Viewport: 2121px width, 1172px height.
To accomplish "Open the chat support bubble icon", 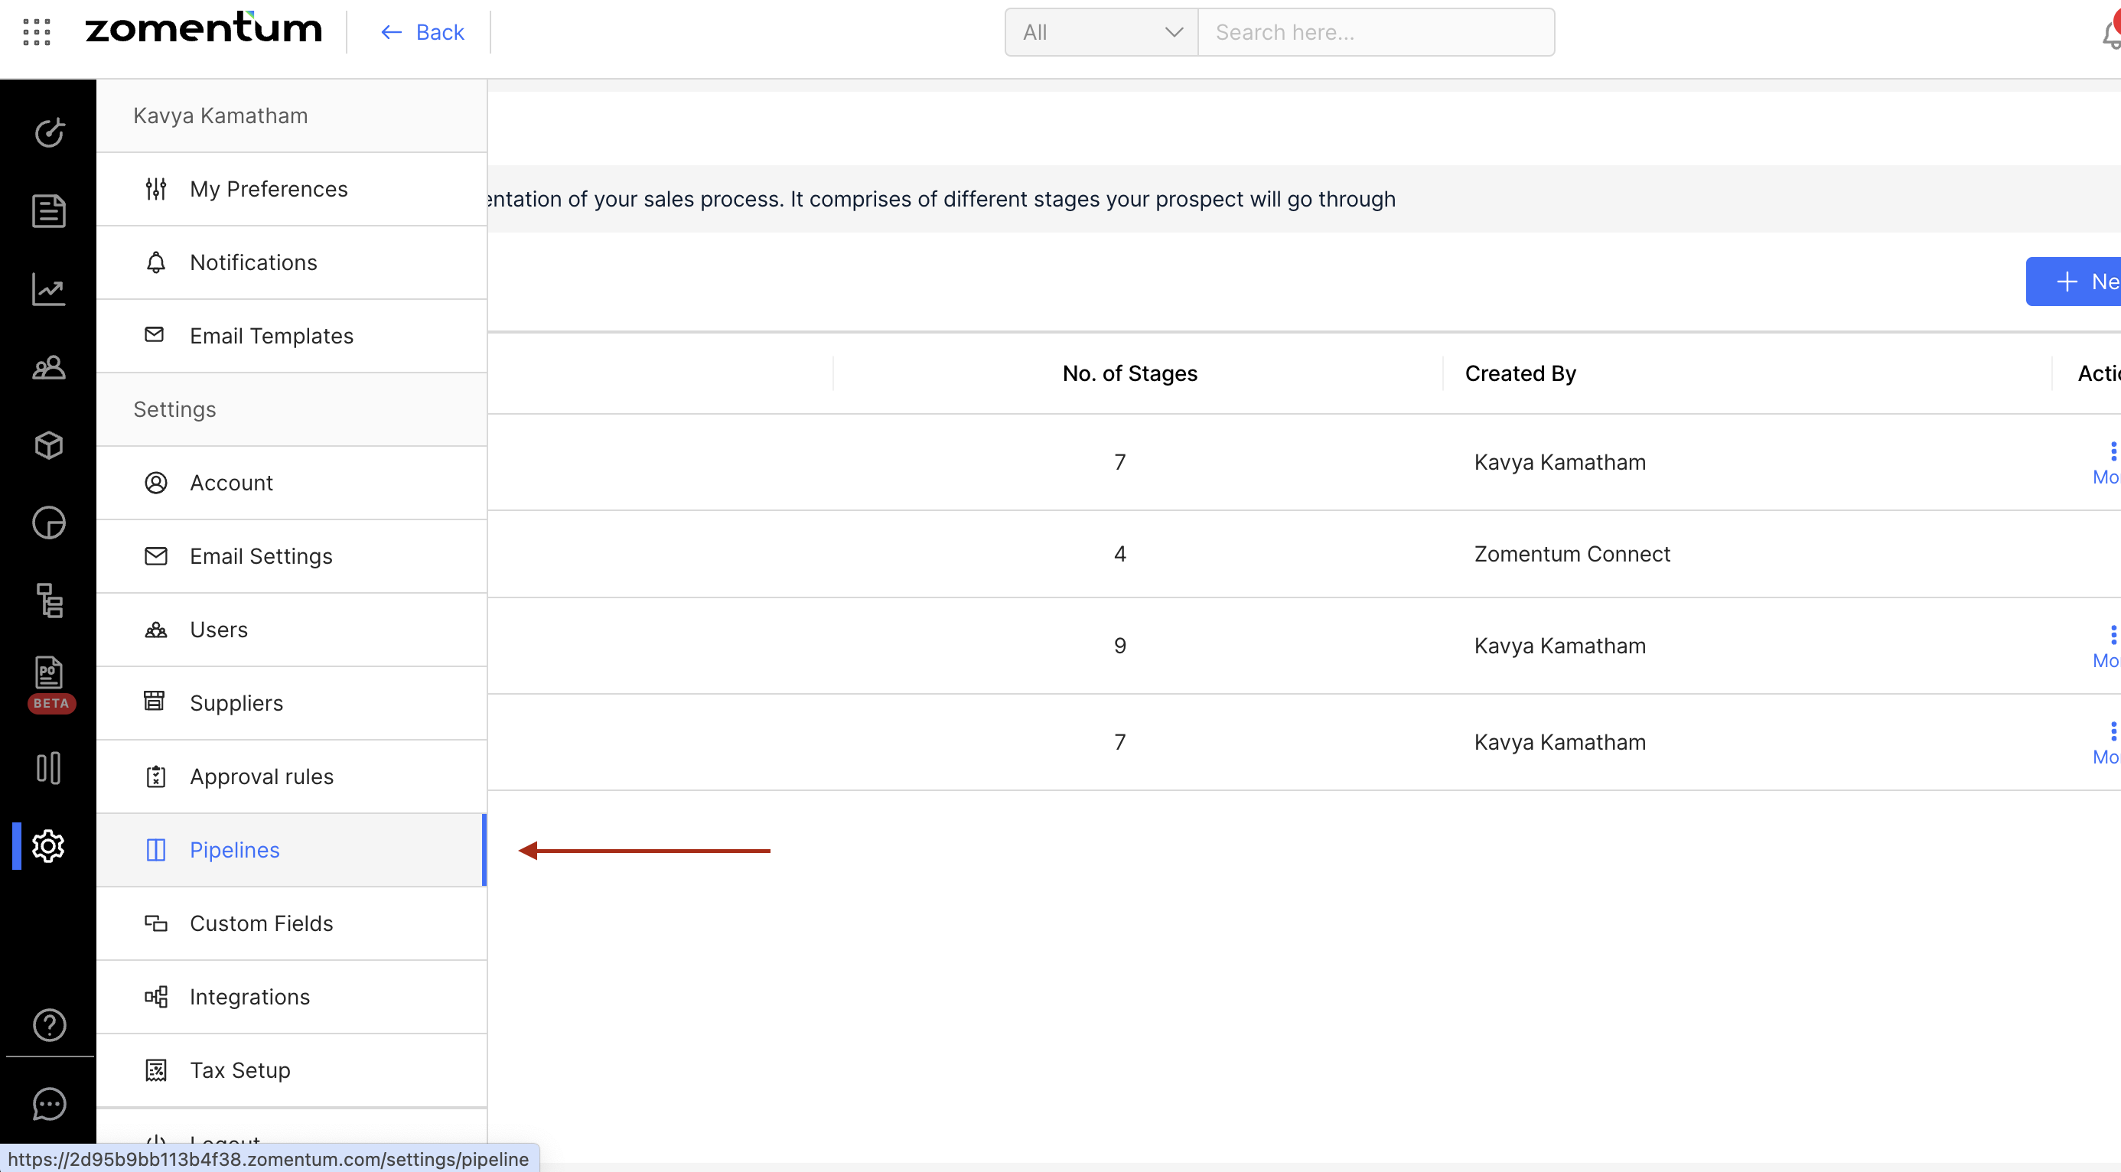I will (48, 1104).
